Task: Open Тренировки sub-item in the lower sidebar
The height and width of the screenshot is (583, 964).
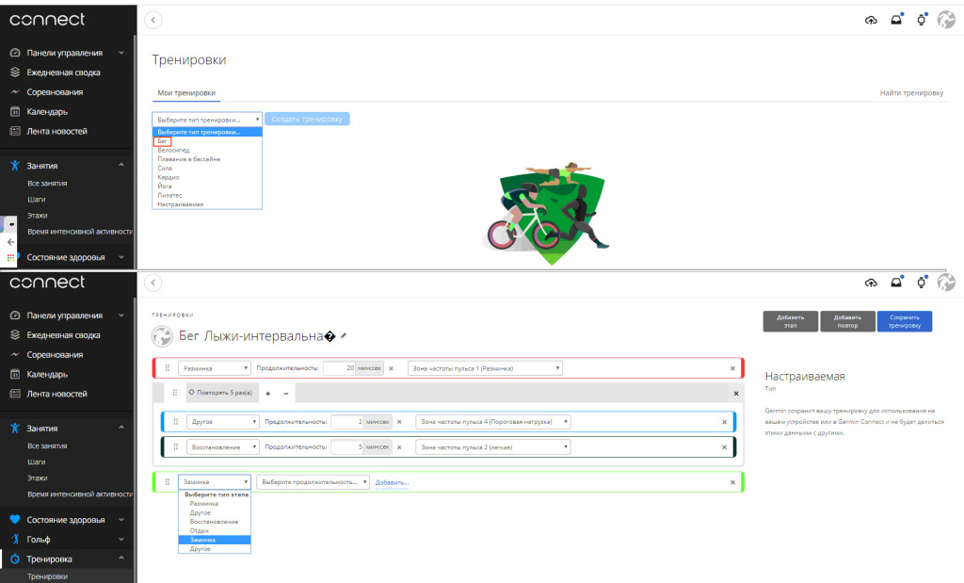Action: click(47, 576)
